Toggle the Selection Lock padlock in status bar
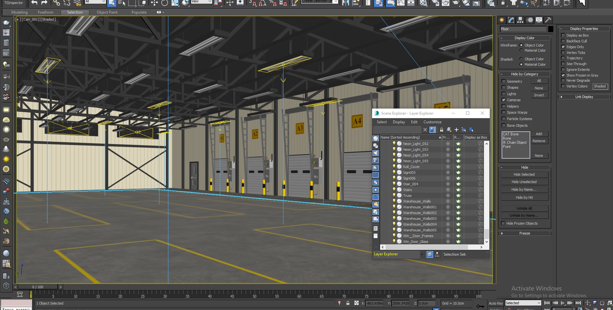613x310 pixels. click(x=348, y=303)
